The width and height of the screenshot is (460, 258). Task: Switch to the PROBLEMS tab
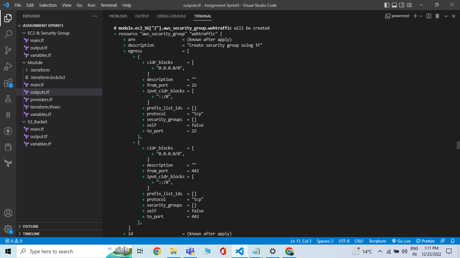(118, 16)
